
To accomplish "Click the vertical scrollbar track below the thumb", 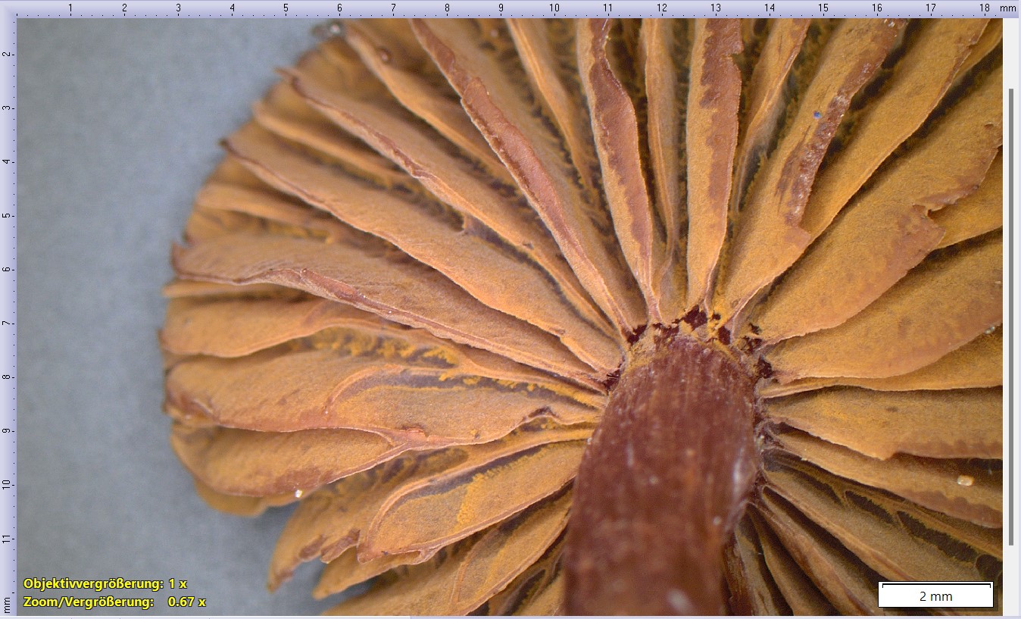I will point(1010,580).
